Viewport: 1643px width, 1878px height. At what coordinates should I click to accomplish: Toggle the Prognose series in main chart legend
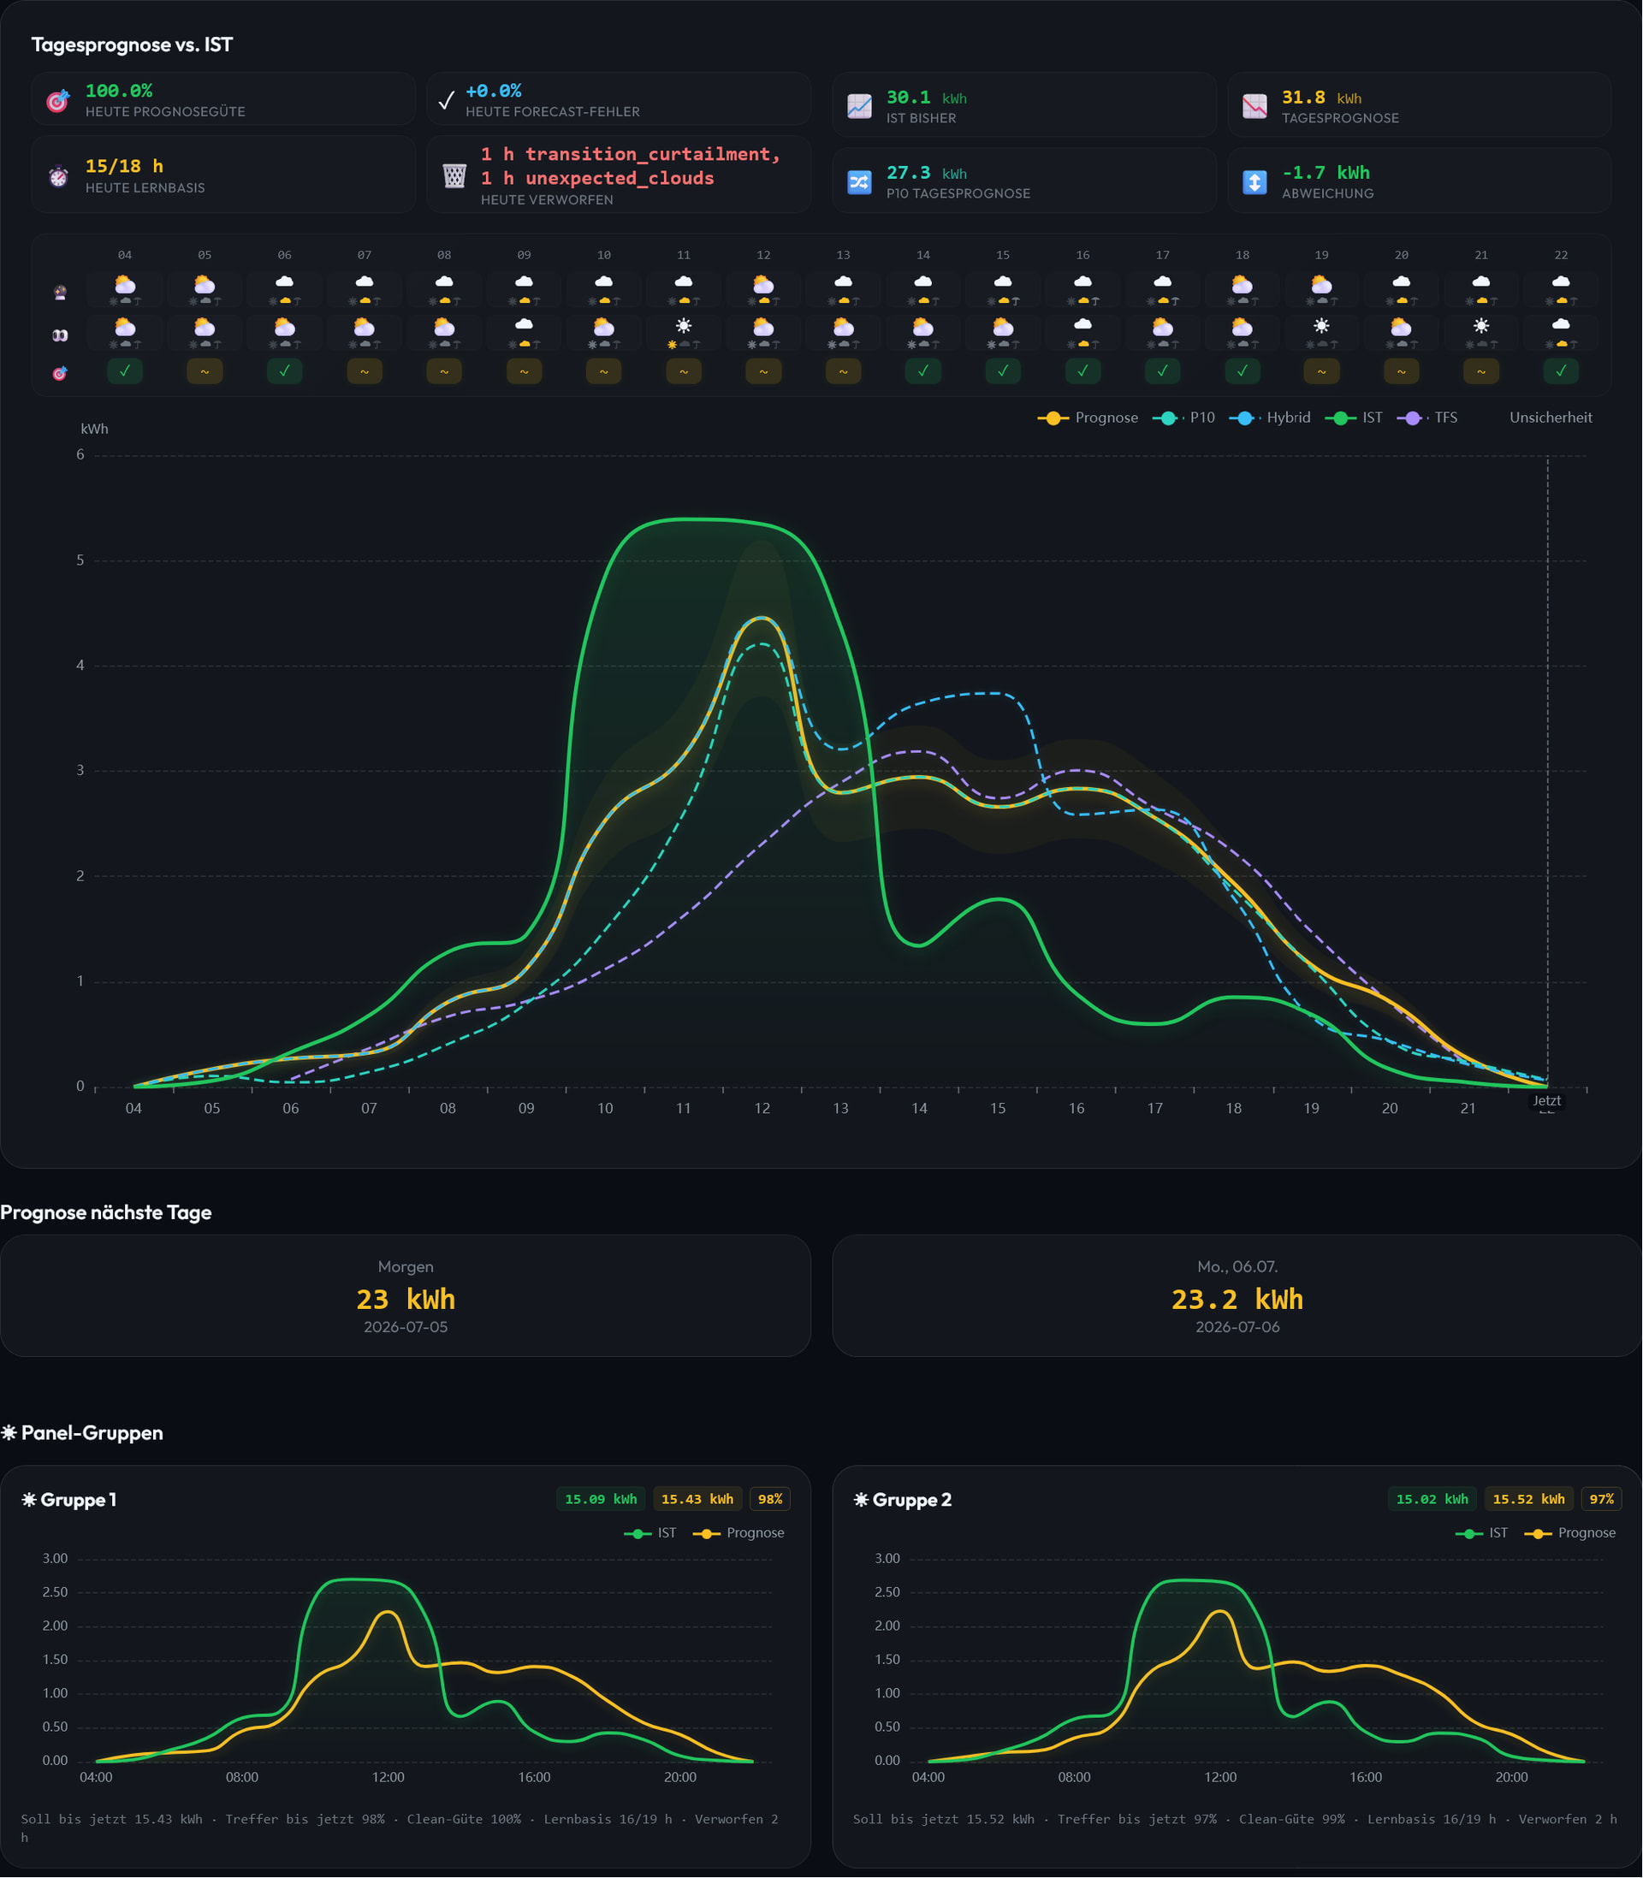tap(1088, 418)
